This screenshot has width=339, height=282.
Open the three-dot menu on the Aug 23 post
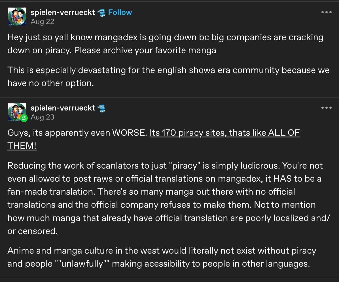click(326, 108)
